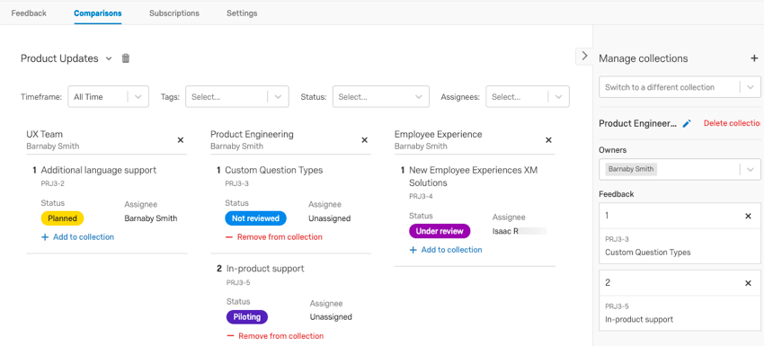Click Planned status badge
Screen dimensions: 764x346
point(62,218)
